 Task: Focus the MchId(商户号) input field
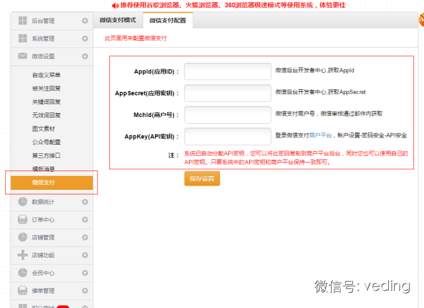click(228, 114)
